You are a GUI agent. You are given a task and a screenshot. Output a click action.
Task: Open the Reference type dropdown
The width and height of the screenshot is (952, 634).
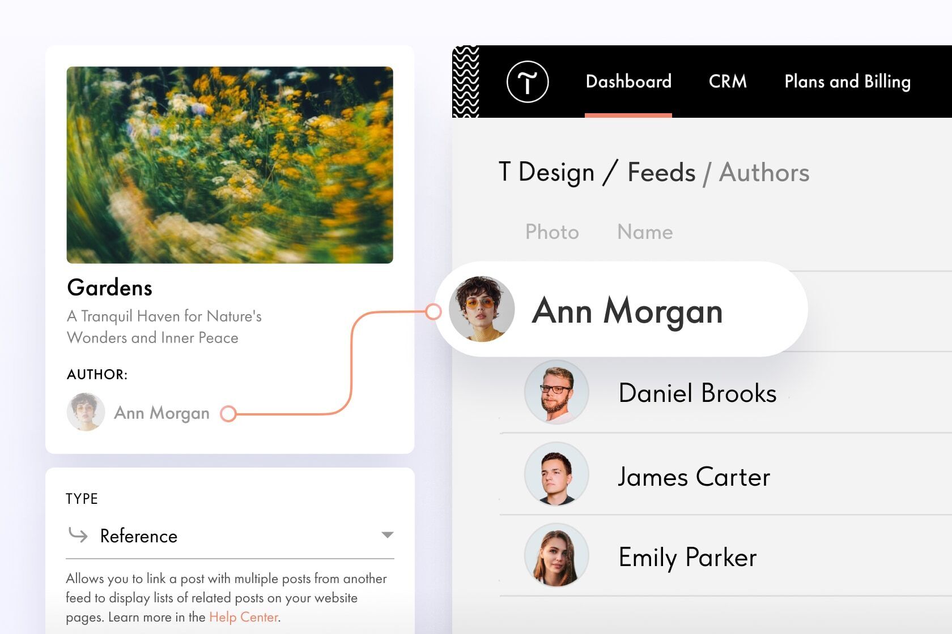pos(229,536)
